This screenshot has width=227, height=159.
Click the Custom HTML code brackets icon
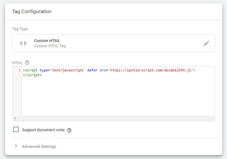tap(23, 43)
